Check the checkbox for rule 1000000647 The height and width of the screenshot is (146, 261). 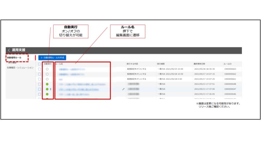click(39, 89)
